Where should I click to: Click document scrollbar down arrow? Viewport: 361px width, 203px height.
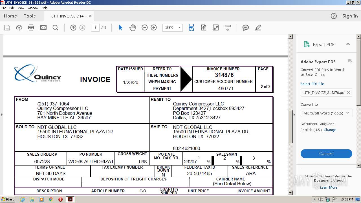[290, 193]
